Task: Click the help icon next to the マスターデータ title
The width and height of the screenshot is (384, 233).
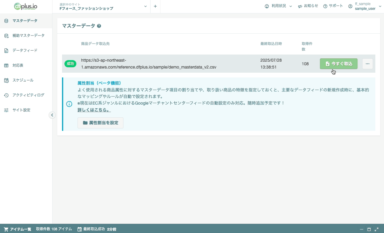Action: (99, 26)
